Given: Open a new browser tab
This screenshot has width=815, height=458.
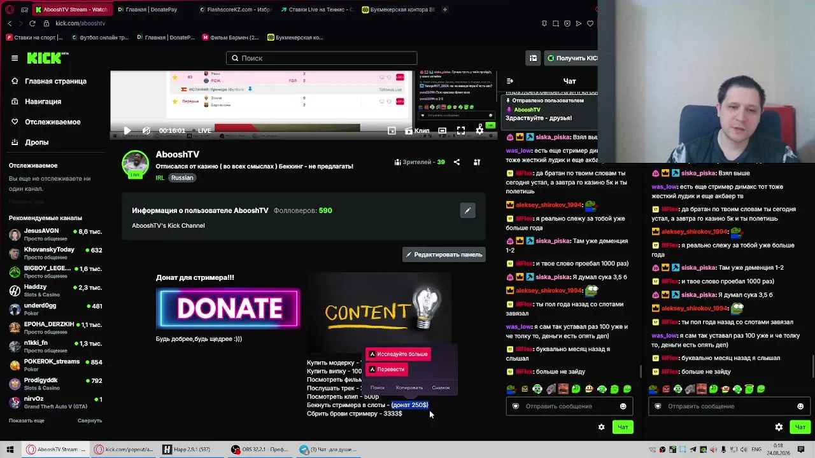Looking at the screenshot, I should click(x=444, y=10).
